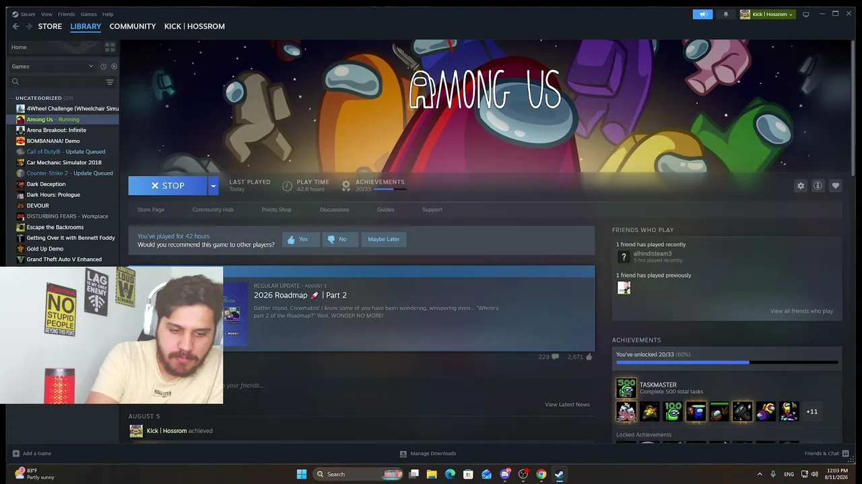Open Microsoft Store from the taskbar
The image size is (862, 484).
pos(468,475)
